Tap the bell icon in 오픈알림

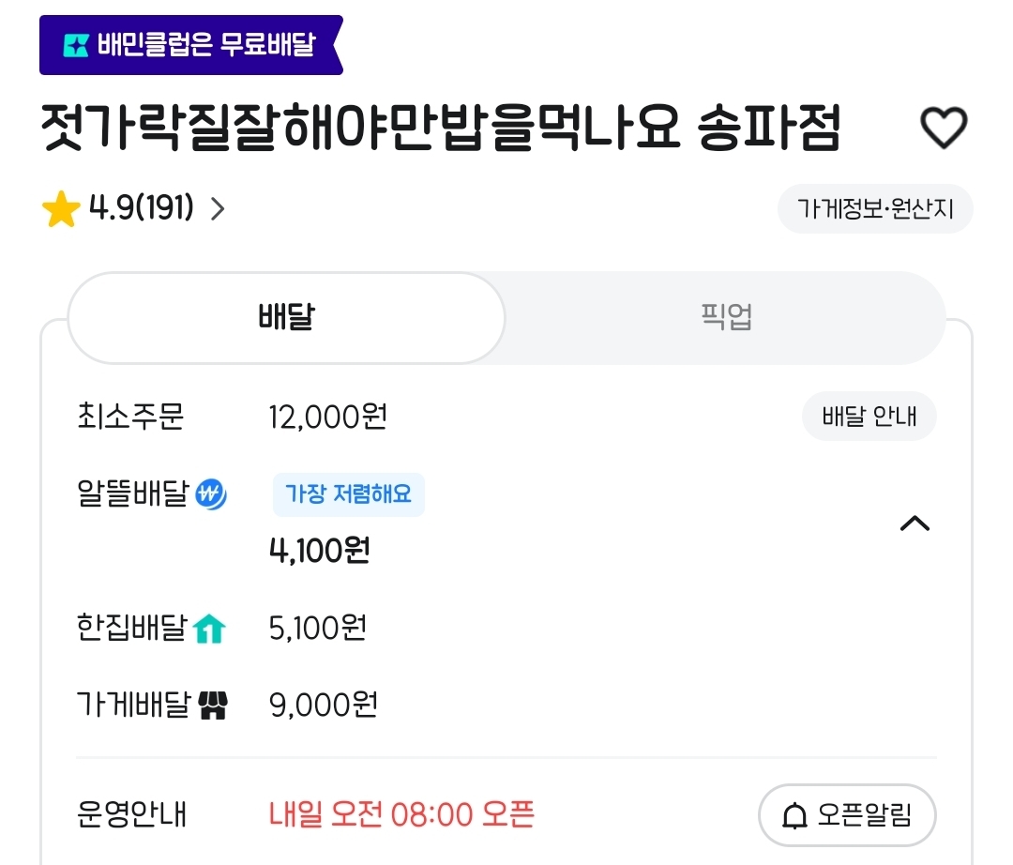tap(794, 816)
